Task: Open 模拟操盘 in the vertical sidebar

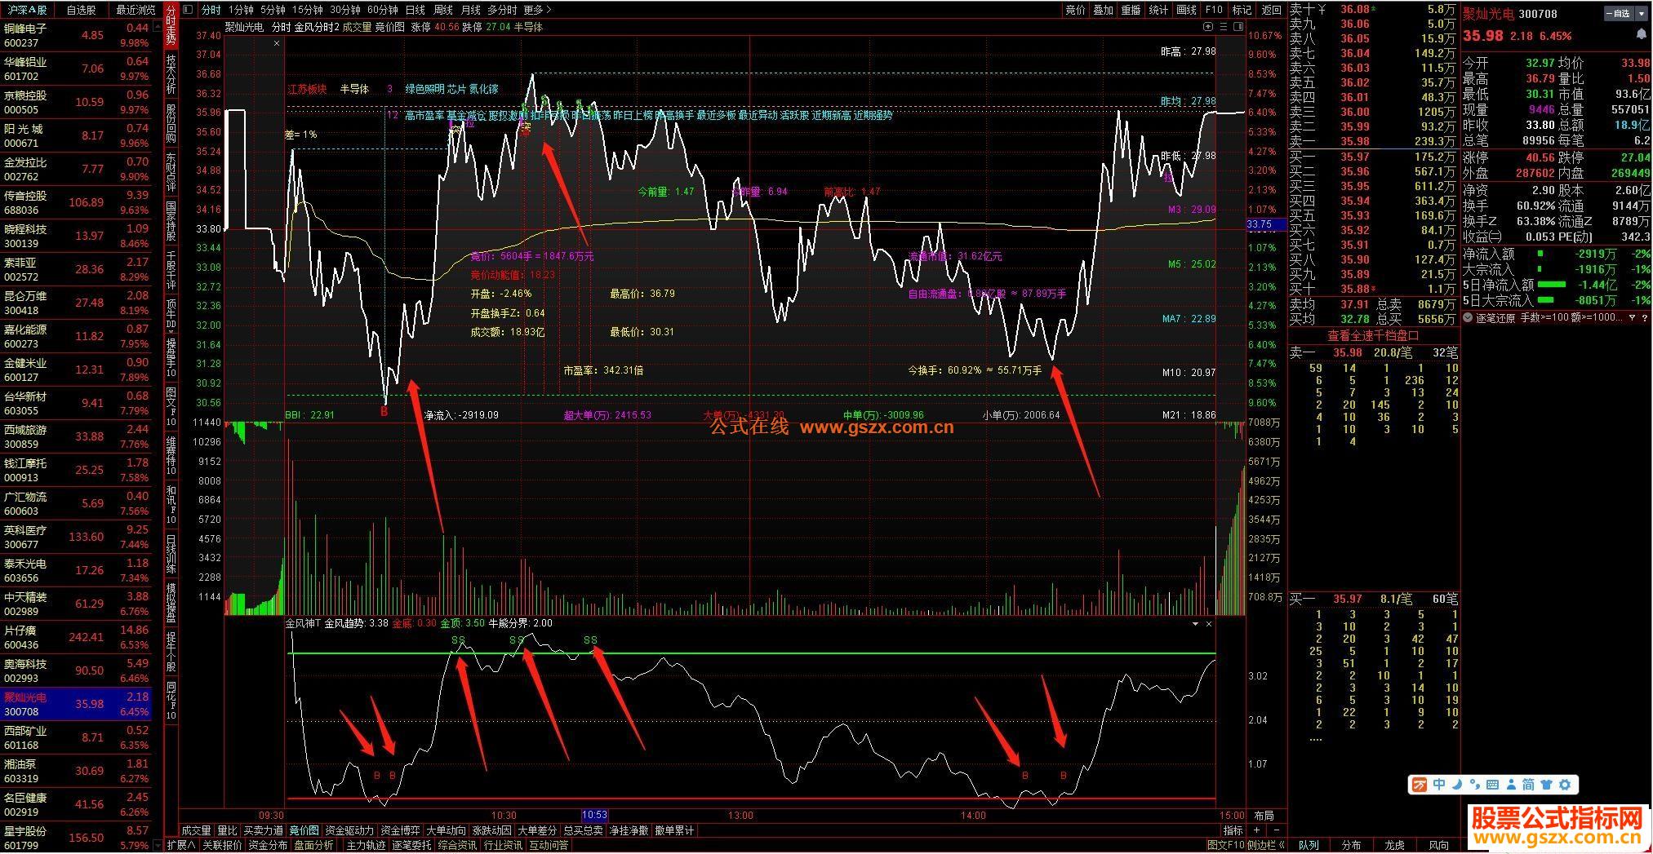Action: (x=171, y=603)
